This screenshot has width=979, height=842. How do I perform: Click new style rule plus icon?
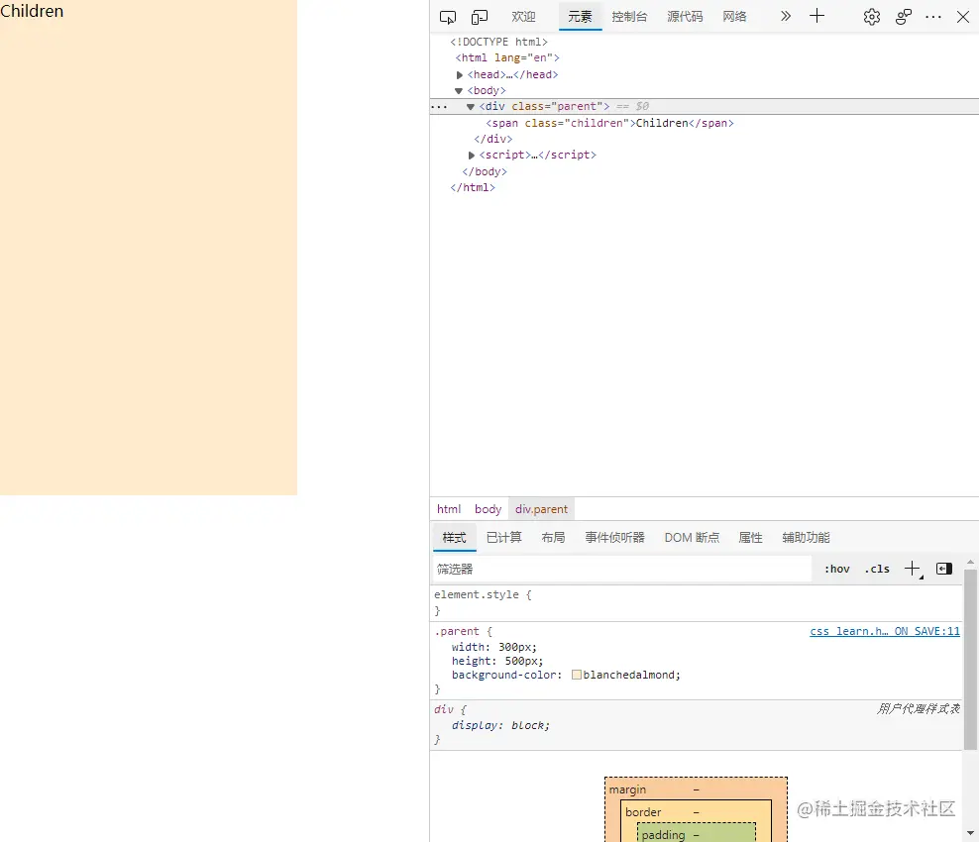coord(913,569)
